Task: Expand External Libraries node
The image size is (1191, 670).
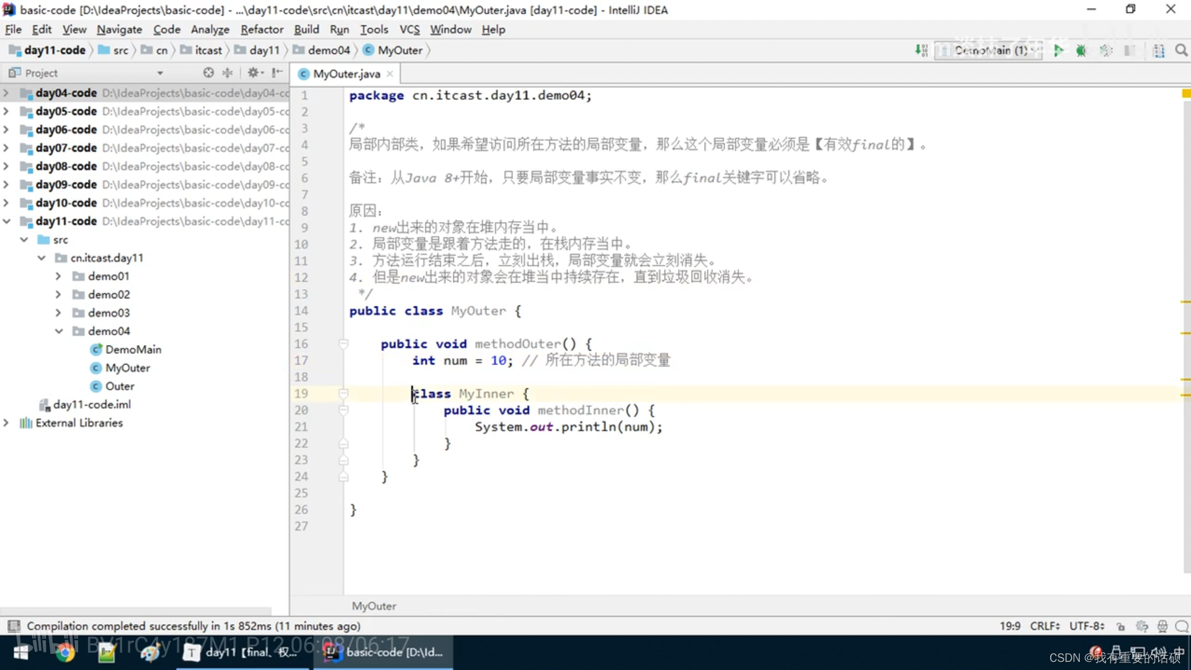Action: coord(6,422)
